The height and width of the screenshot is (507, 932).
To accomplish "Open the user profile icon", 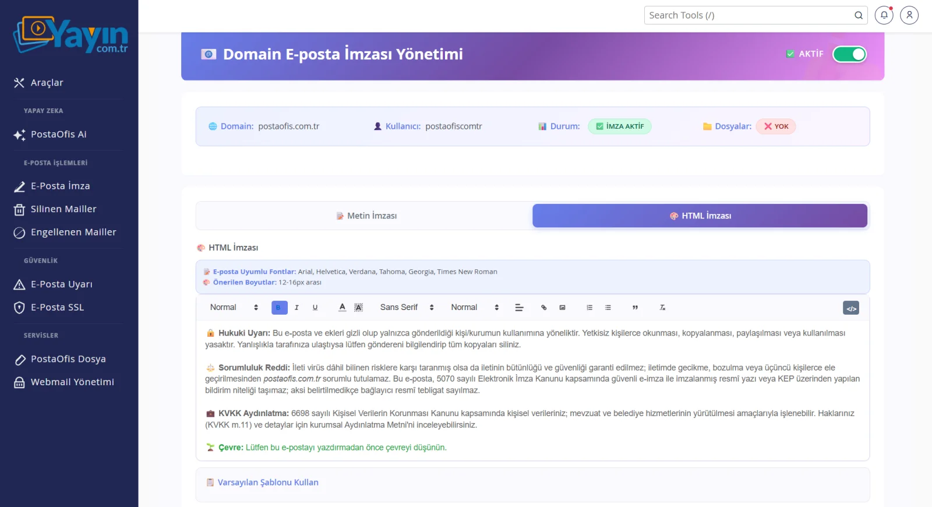I will click(x=909, y=15).
